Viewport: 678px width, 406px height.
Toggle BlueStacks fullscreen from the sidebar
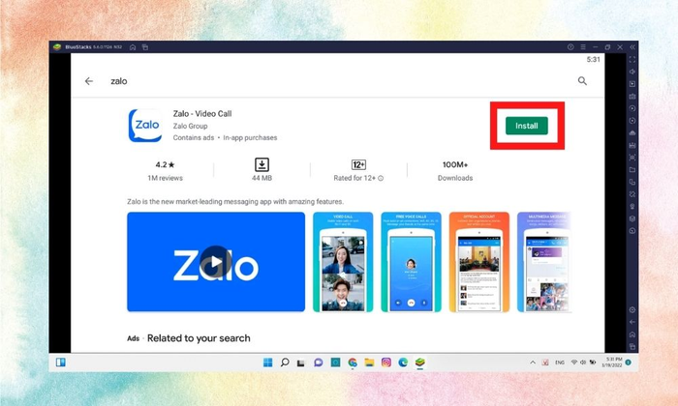[632, 59]
